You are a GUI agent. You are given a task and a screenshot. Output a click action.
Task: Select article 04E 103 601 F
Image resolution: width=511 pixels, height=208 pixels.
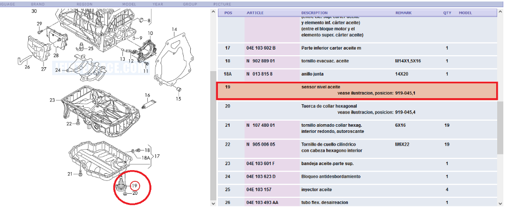[260, 164]
